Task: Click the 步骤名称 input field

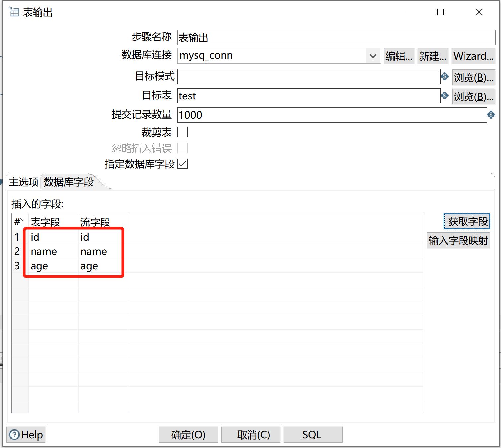Action: (336, 37)
